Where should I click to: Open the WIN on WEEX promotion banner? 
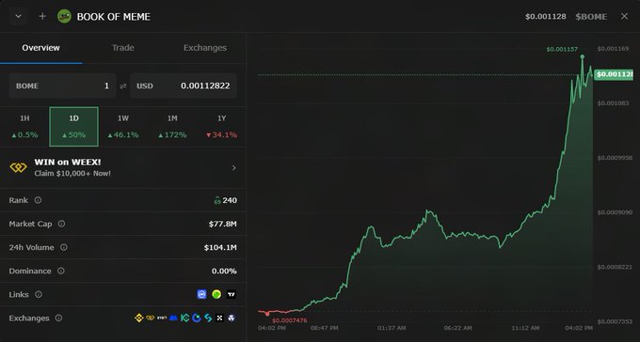(123, 167)
